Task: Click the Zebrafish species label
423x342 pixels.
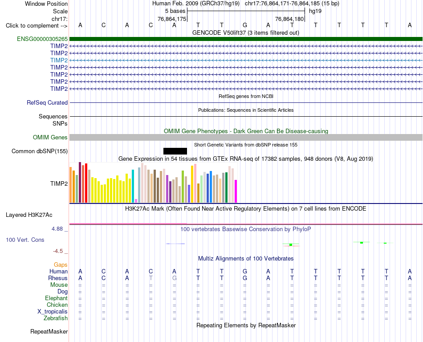Action: coord(56,318)
